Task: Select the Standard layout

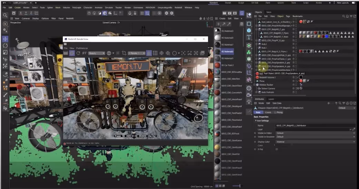Action: pyautogui.click(x=213, y=3)
